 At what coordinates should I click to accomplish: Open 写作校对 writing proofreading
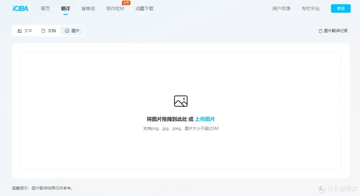[115, 8]
